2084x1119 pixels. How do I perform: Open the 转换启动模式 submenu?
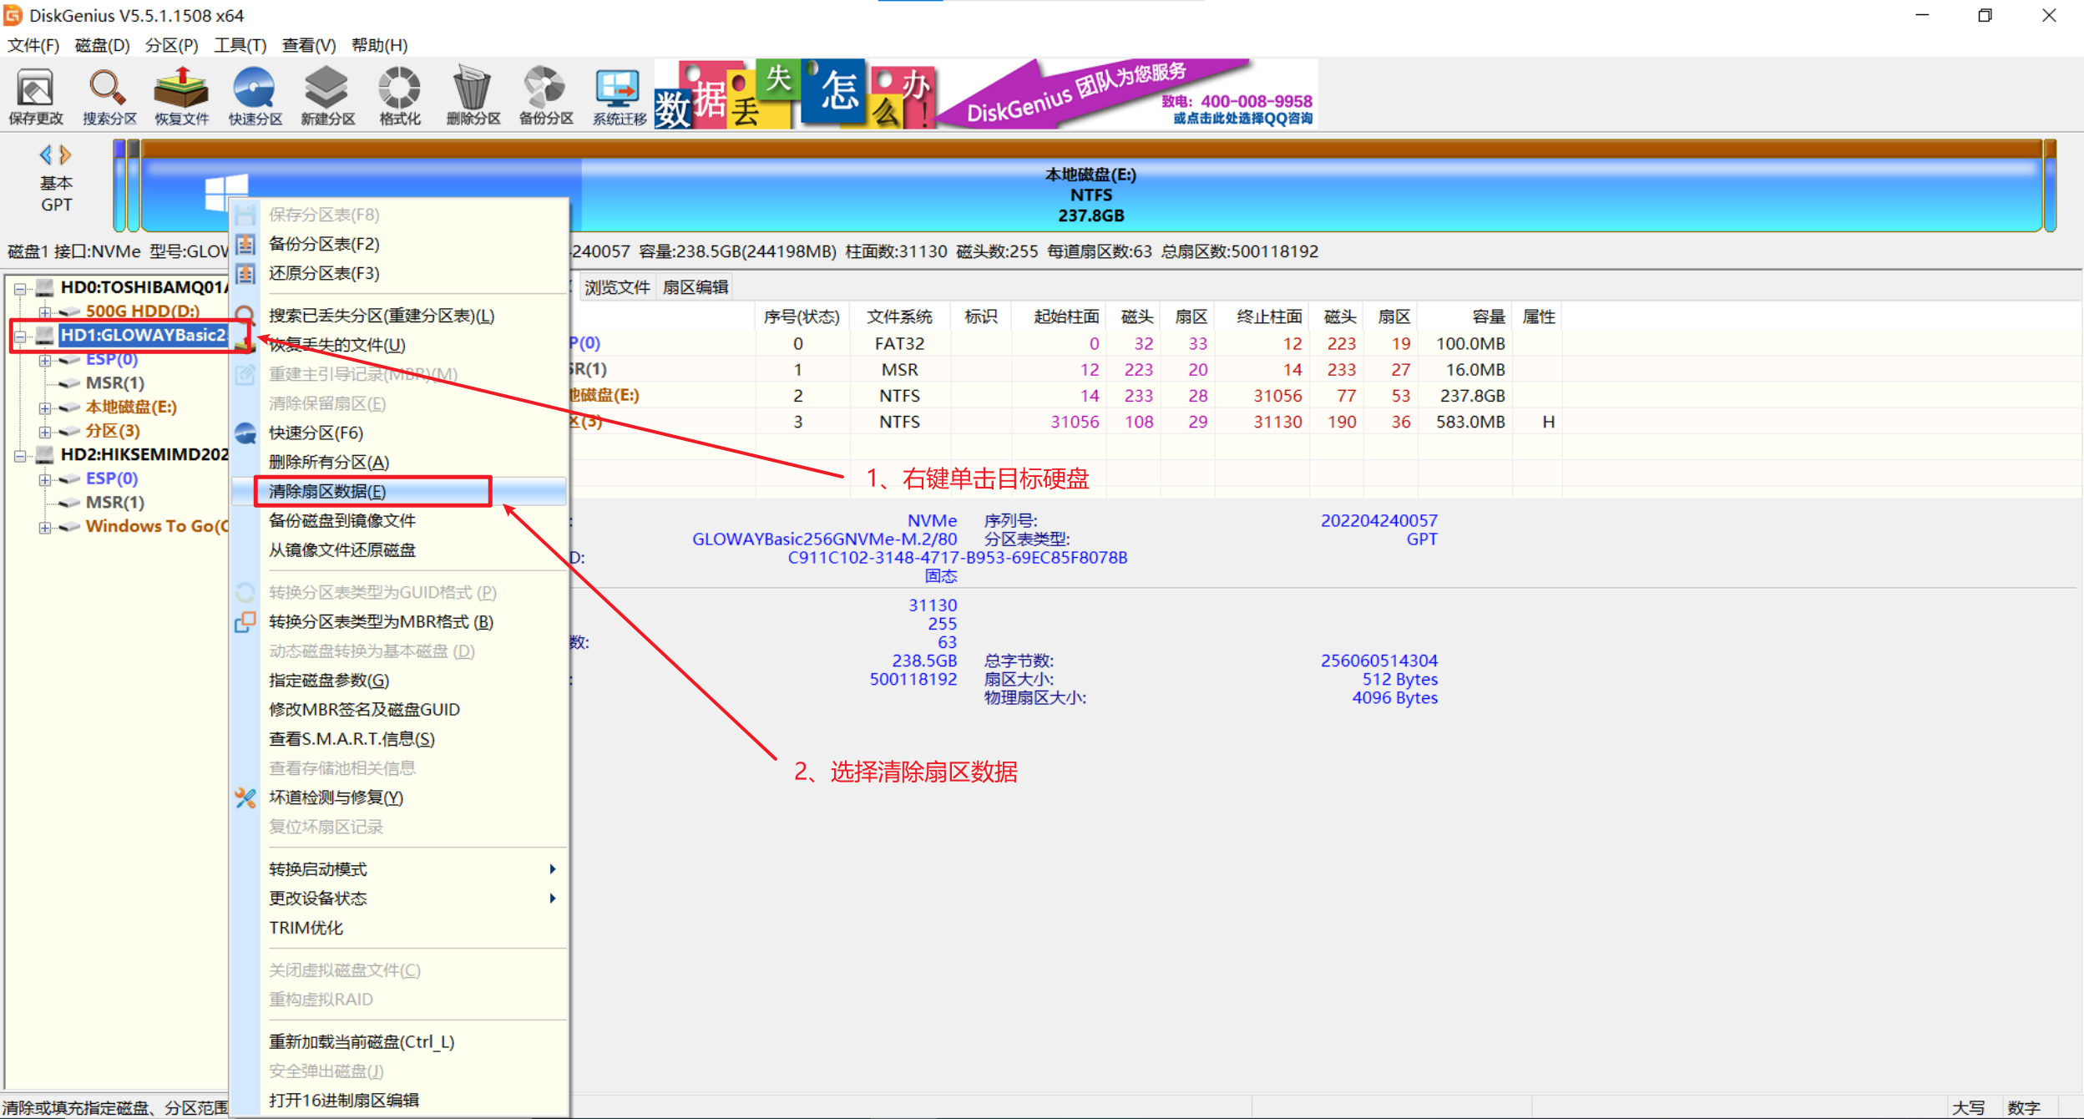click(x=317, y=868)
